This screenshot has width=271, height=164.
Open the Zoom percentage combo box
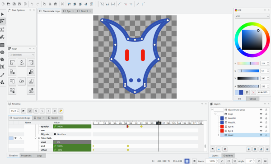click(x=212, y=161)
